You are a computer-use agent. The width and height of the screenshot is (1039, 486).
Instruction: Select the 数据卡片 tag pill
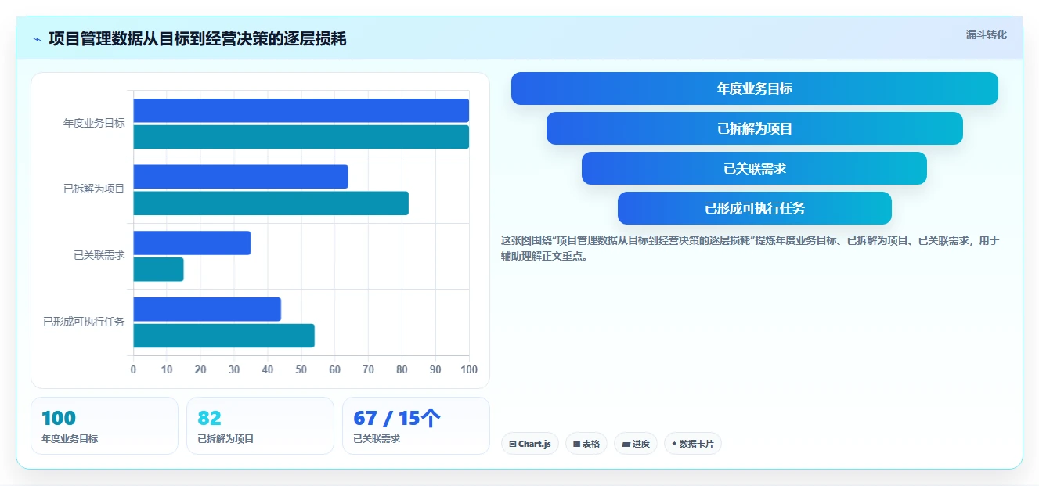tap(693, 444)
